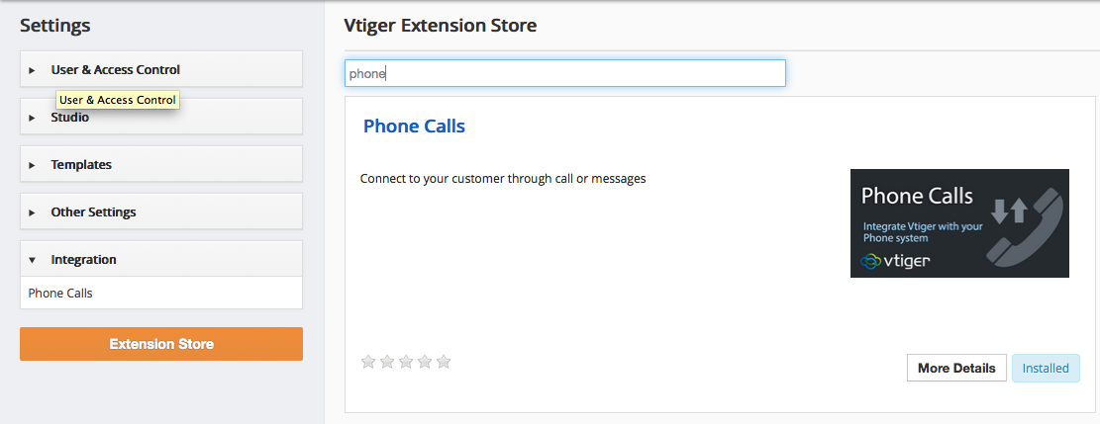Select the second rating star
The width and height of the screenshot is (1100, 424).
point(386,362)
